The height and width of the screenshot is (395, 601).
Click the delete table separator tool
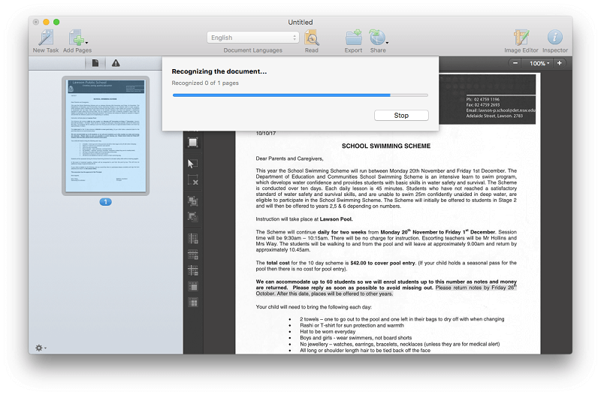coord(193,270)
